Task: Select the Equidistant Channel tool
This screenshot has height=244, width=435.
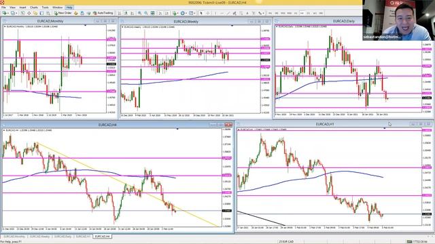Action: [x=234, y=13]
